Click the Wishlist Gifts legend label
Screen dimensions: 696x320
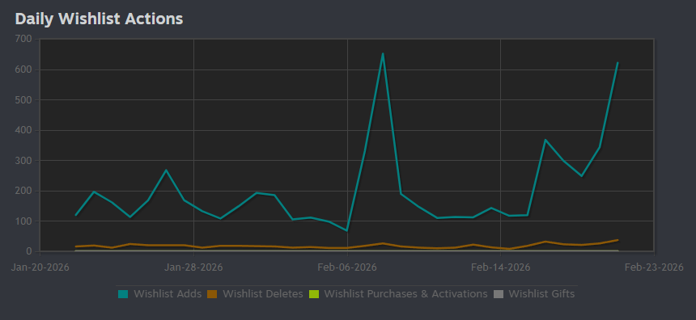pyautogui.click(x=541, y=294)
